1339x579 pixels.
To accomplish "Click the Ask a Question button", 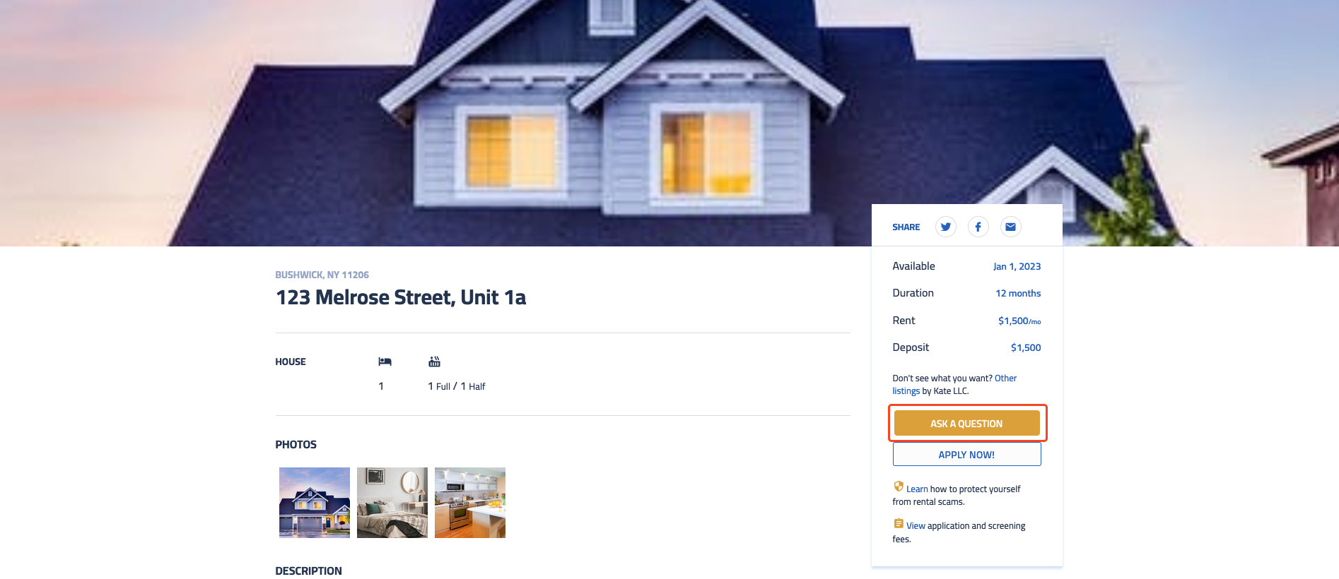I will [966, 423].
